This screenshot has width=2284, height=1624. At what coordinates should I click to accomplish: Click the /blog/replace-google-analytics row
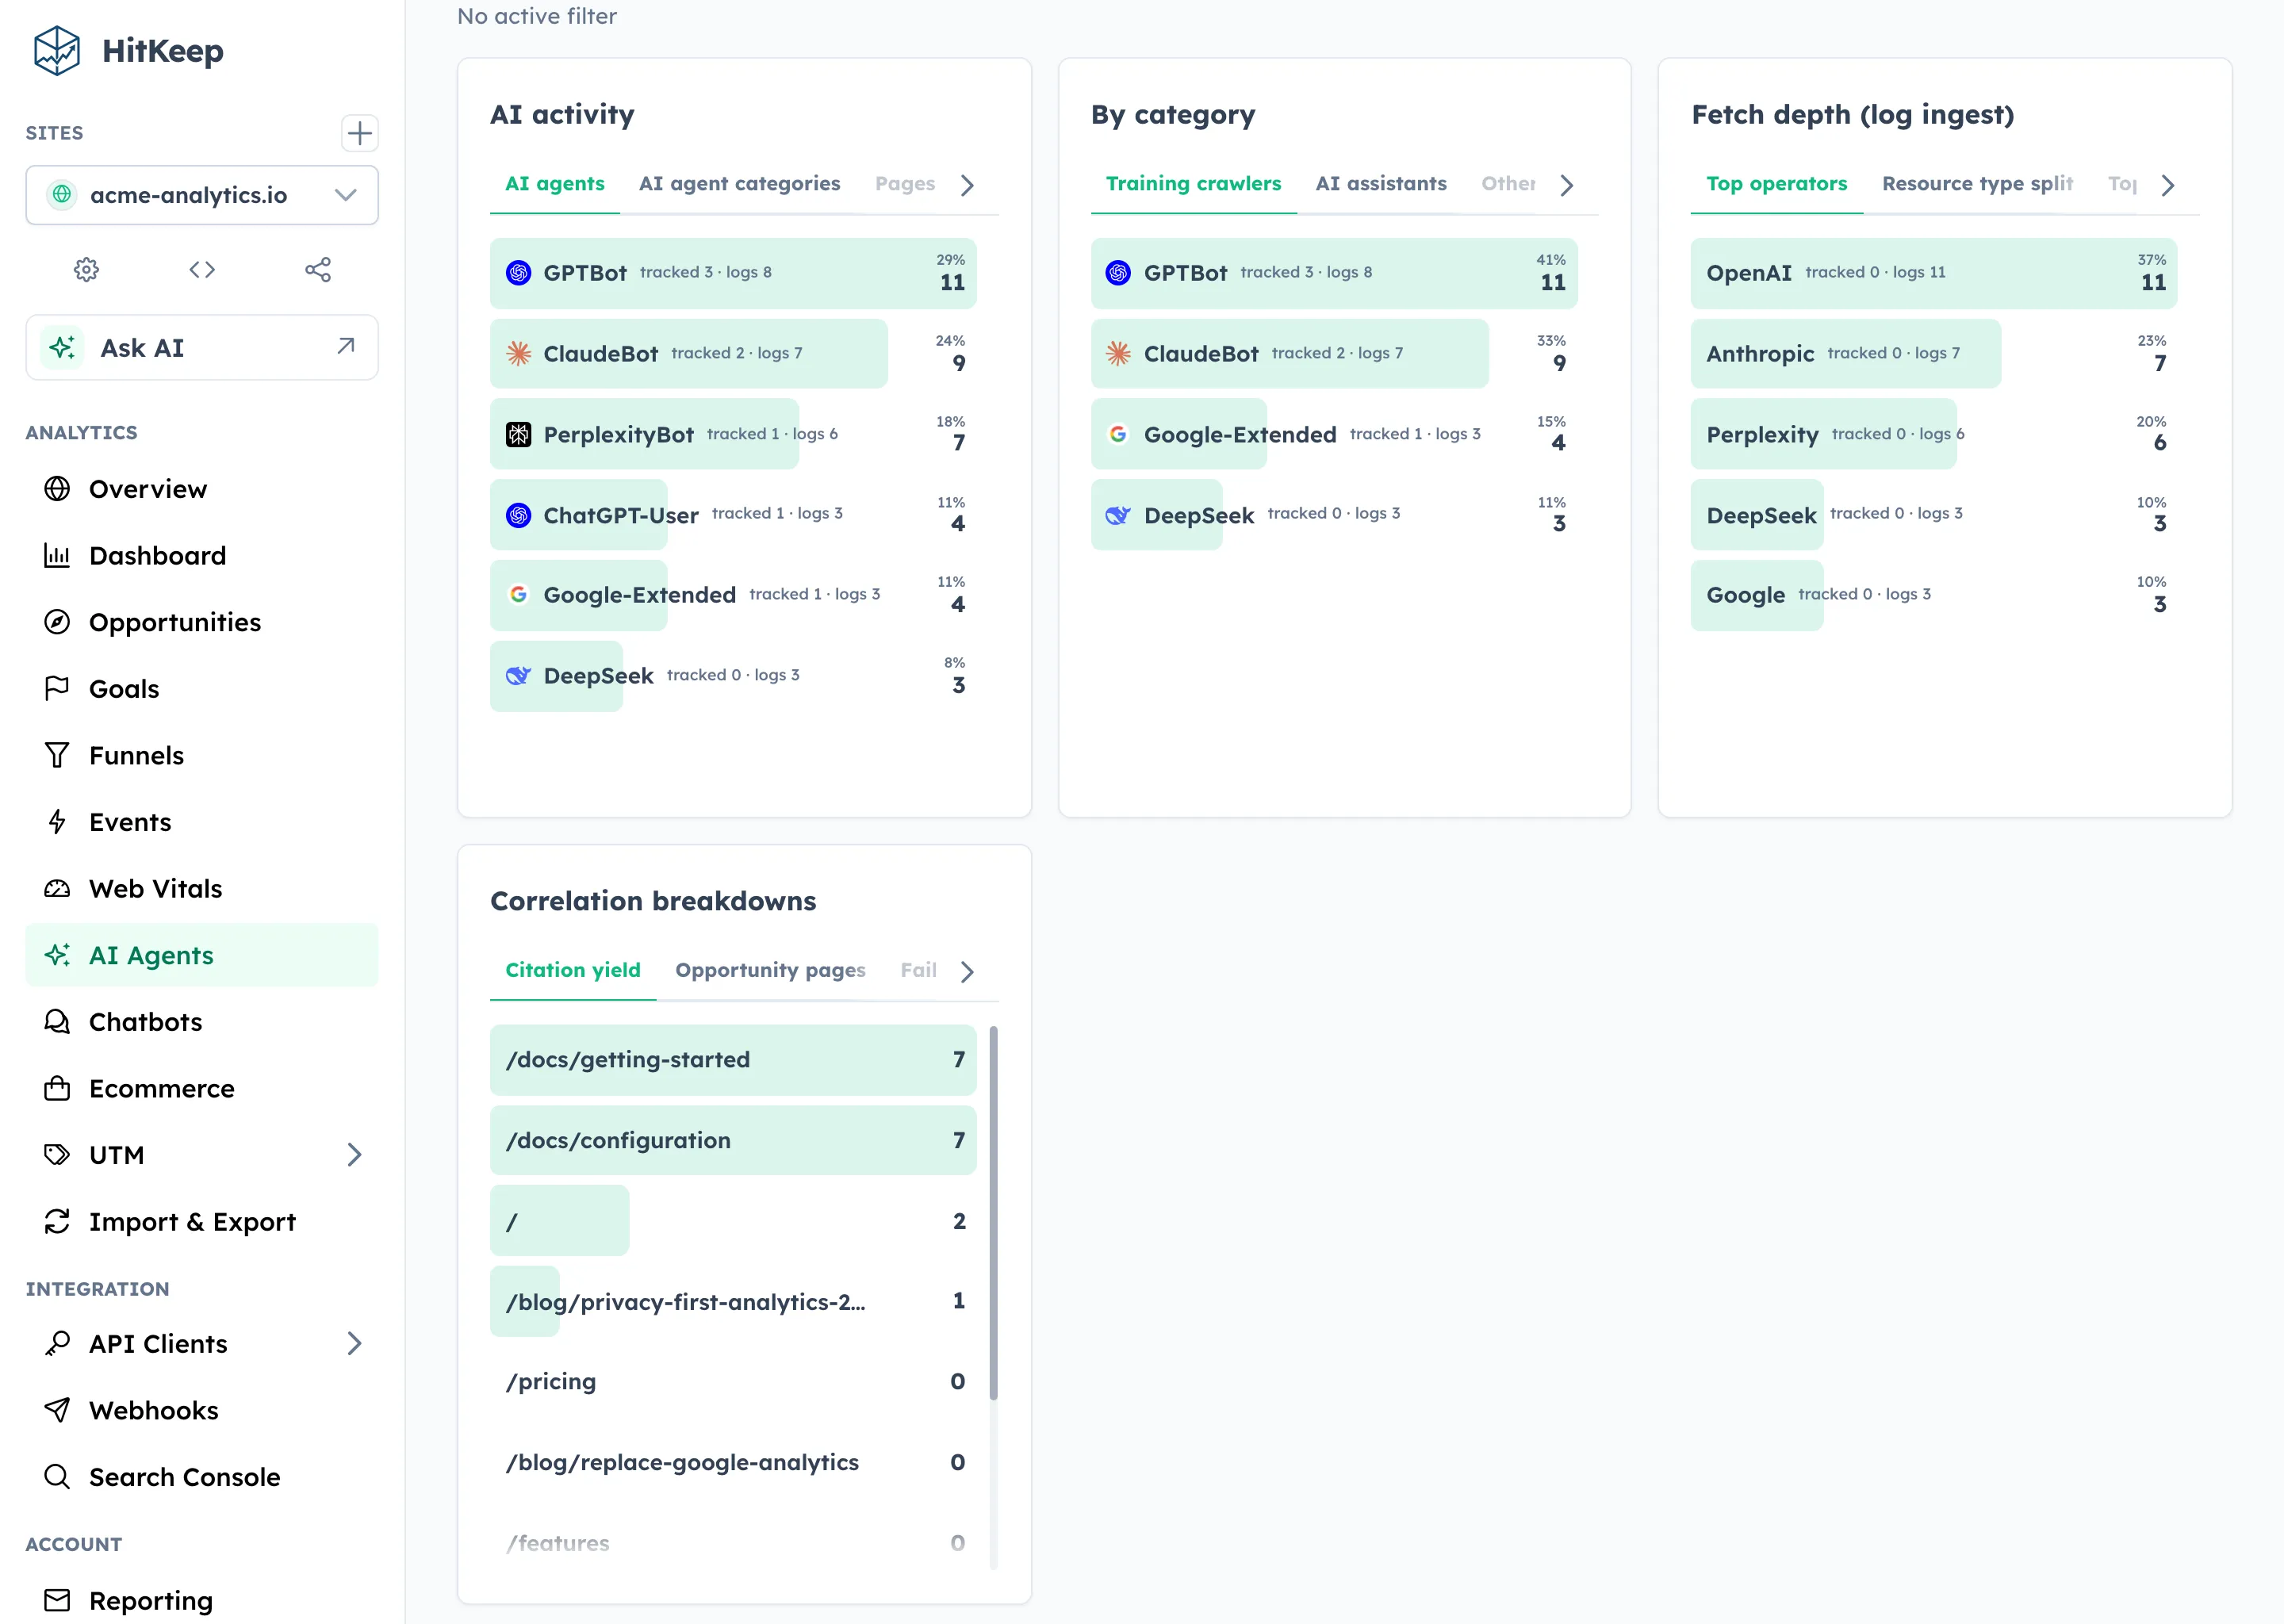[733, 1462]
